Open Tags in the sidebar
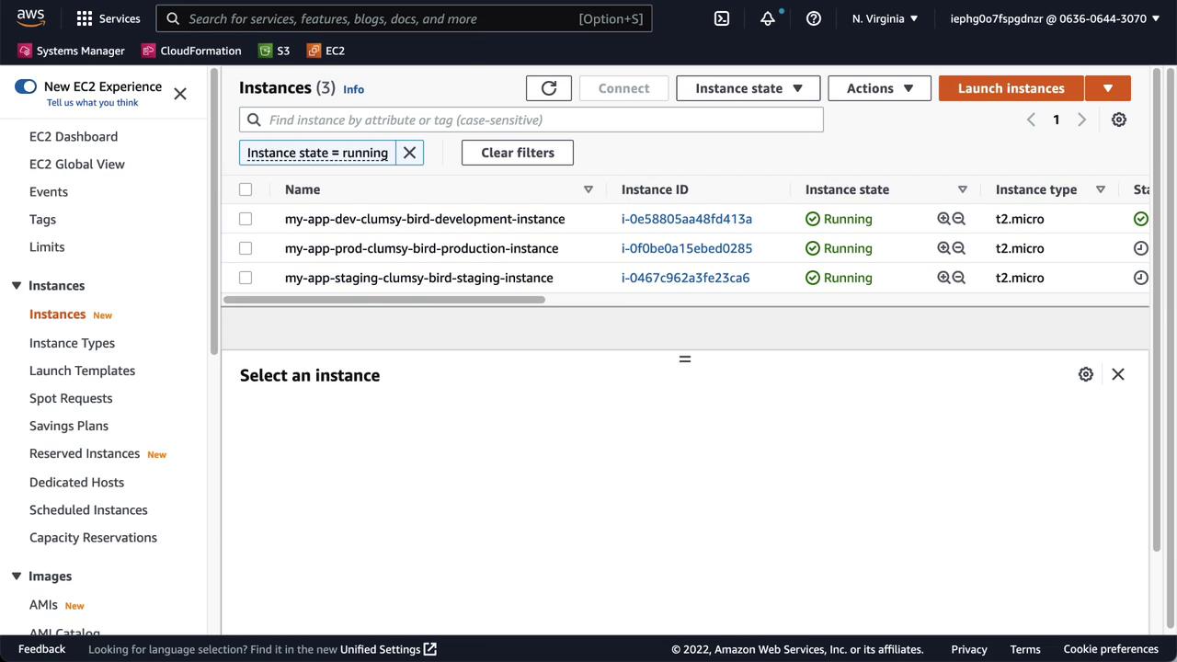1177x662 pixels. pos(42,220)
